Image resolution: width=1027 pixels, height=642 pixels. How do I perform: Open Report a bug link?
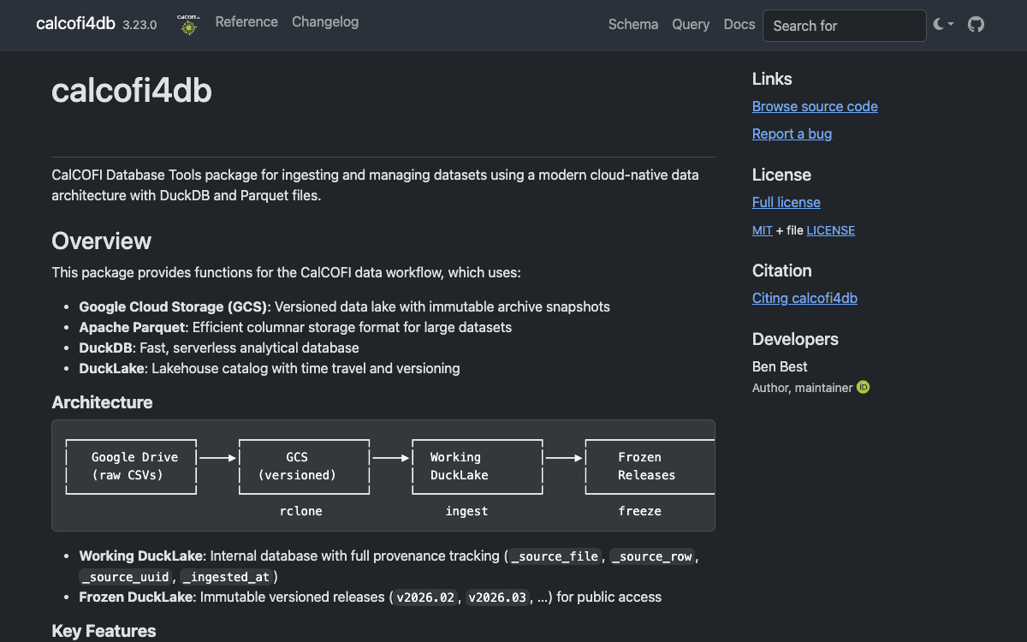pyautogui.click(x=792, y=134)
